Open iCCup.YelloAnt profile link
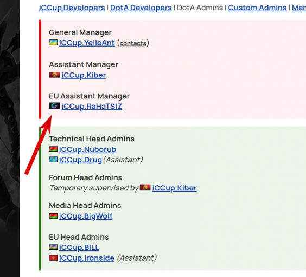Screen dimensions: 306x277 pyautogui.click(x=87, y=43)
